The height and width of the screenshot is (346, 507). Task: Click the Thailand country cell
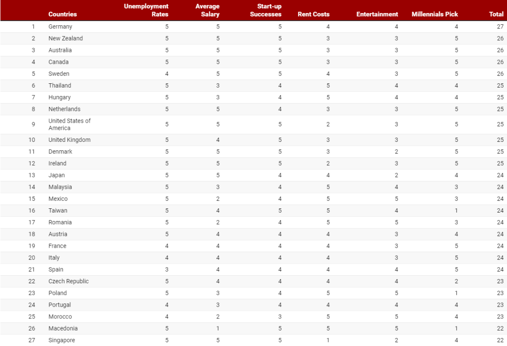click(x=60, y=86)
